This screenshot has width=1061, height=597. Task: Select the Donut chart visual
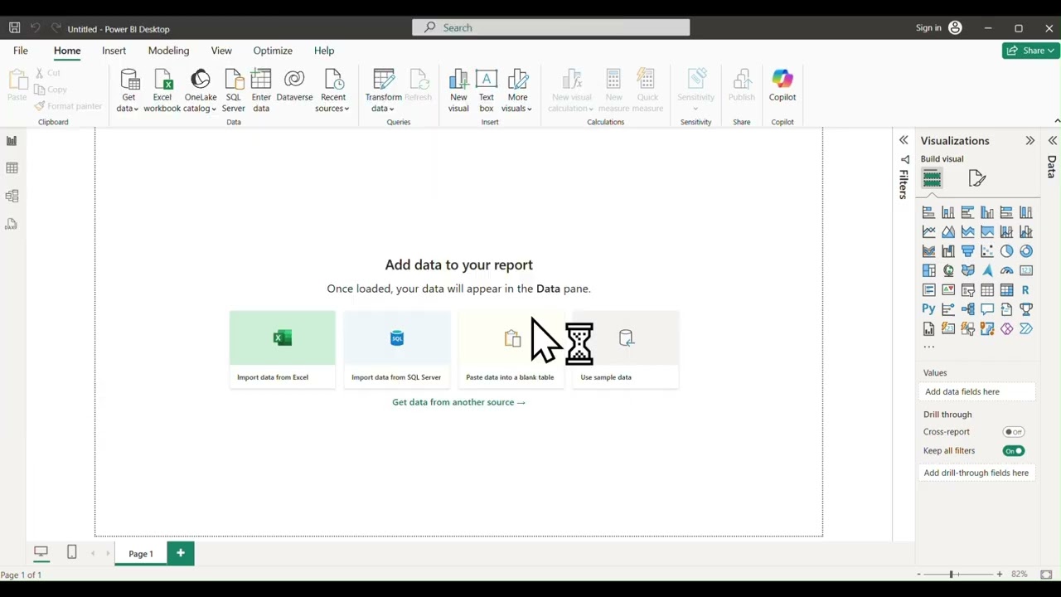[x=1026, y=251]
